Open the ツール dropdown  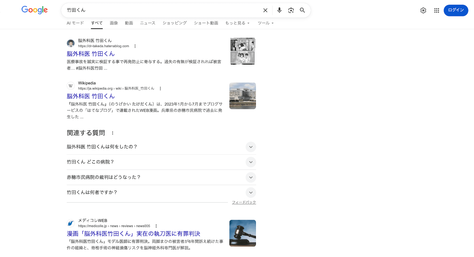tap(265, 23)
